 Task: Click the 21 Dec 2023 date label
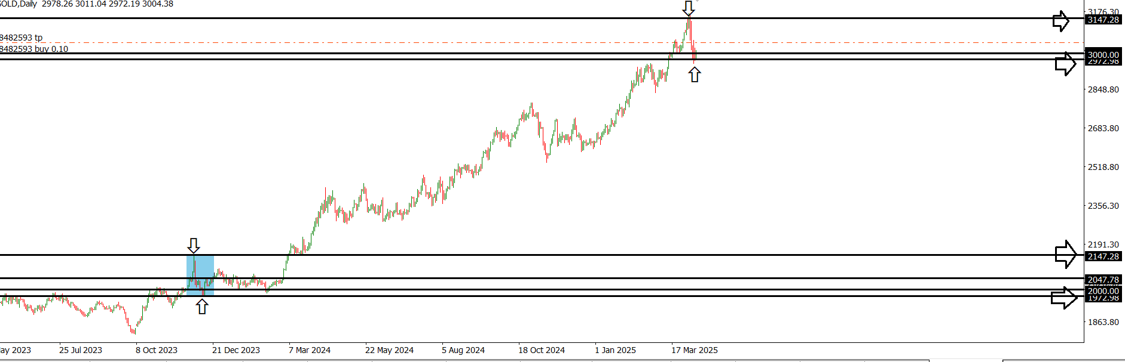(x=236, y=350)
